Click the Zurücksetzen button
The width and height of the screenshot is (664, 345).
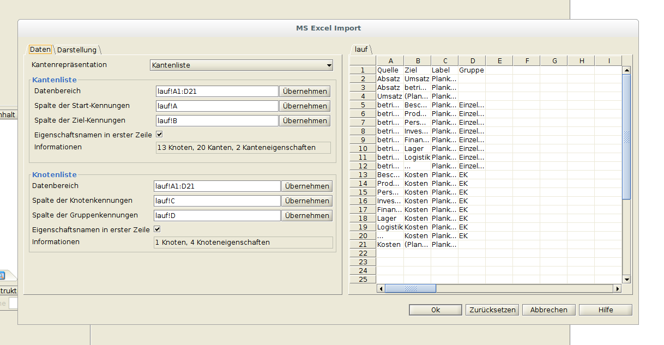492,310
